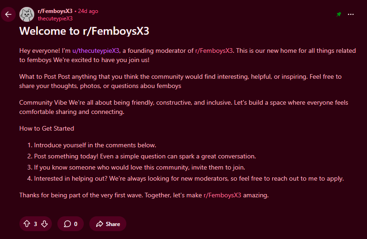The image size is (367, 239).
Task: Open r/FemboysX3 link in the first paragraph
Action: pos(214,50)
